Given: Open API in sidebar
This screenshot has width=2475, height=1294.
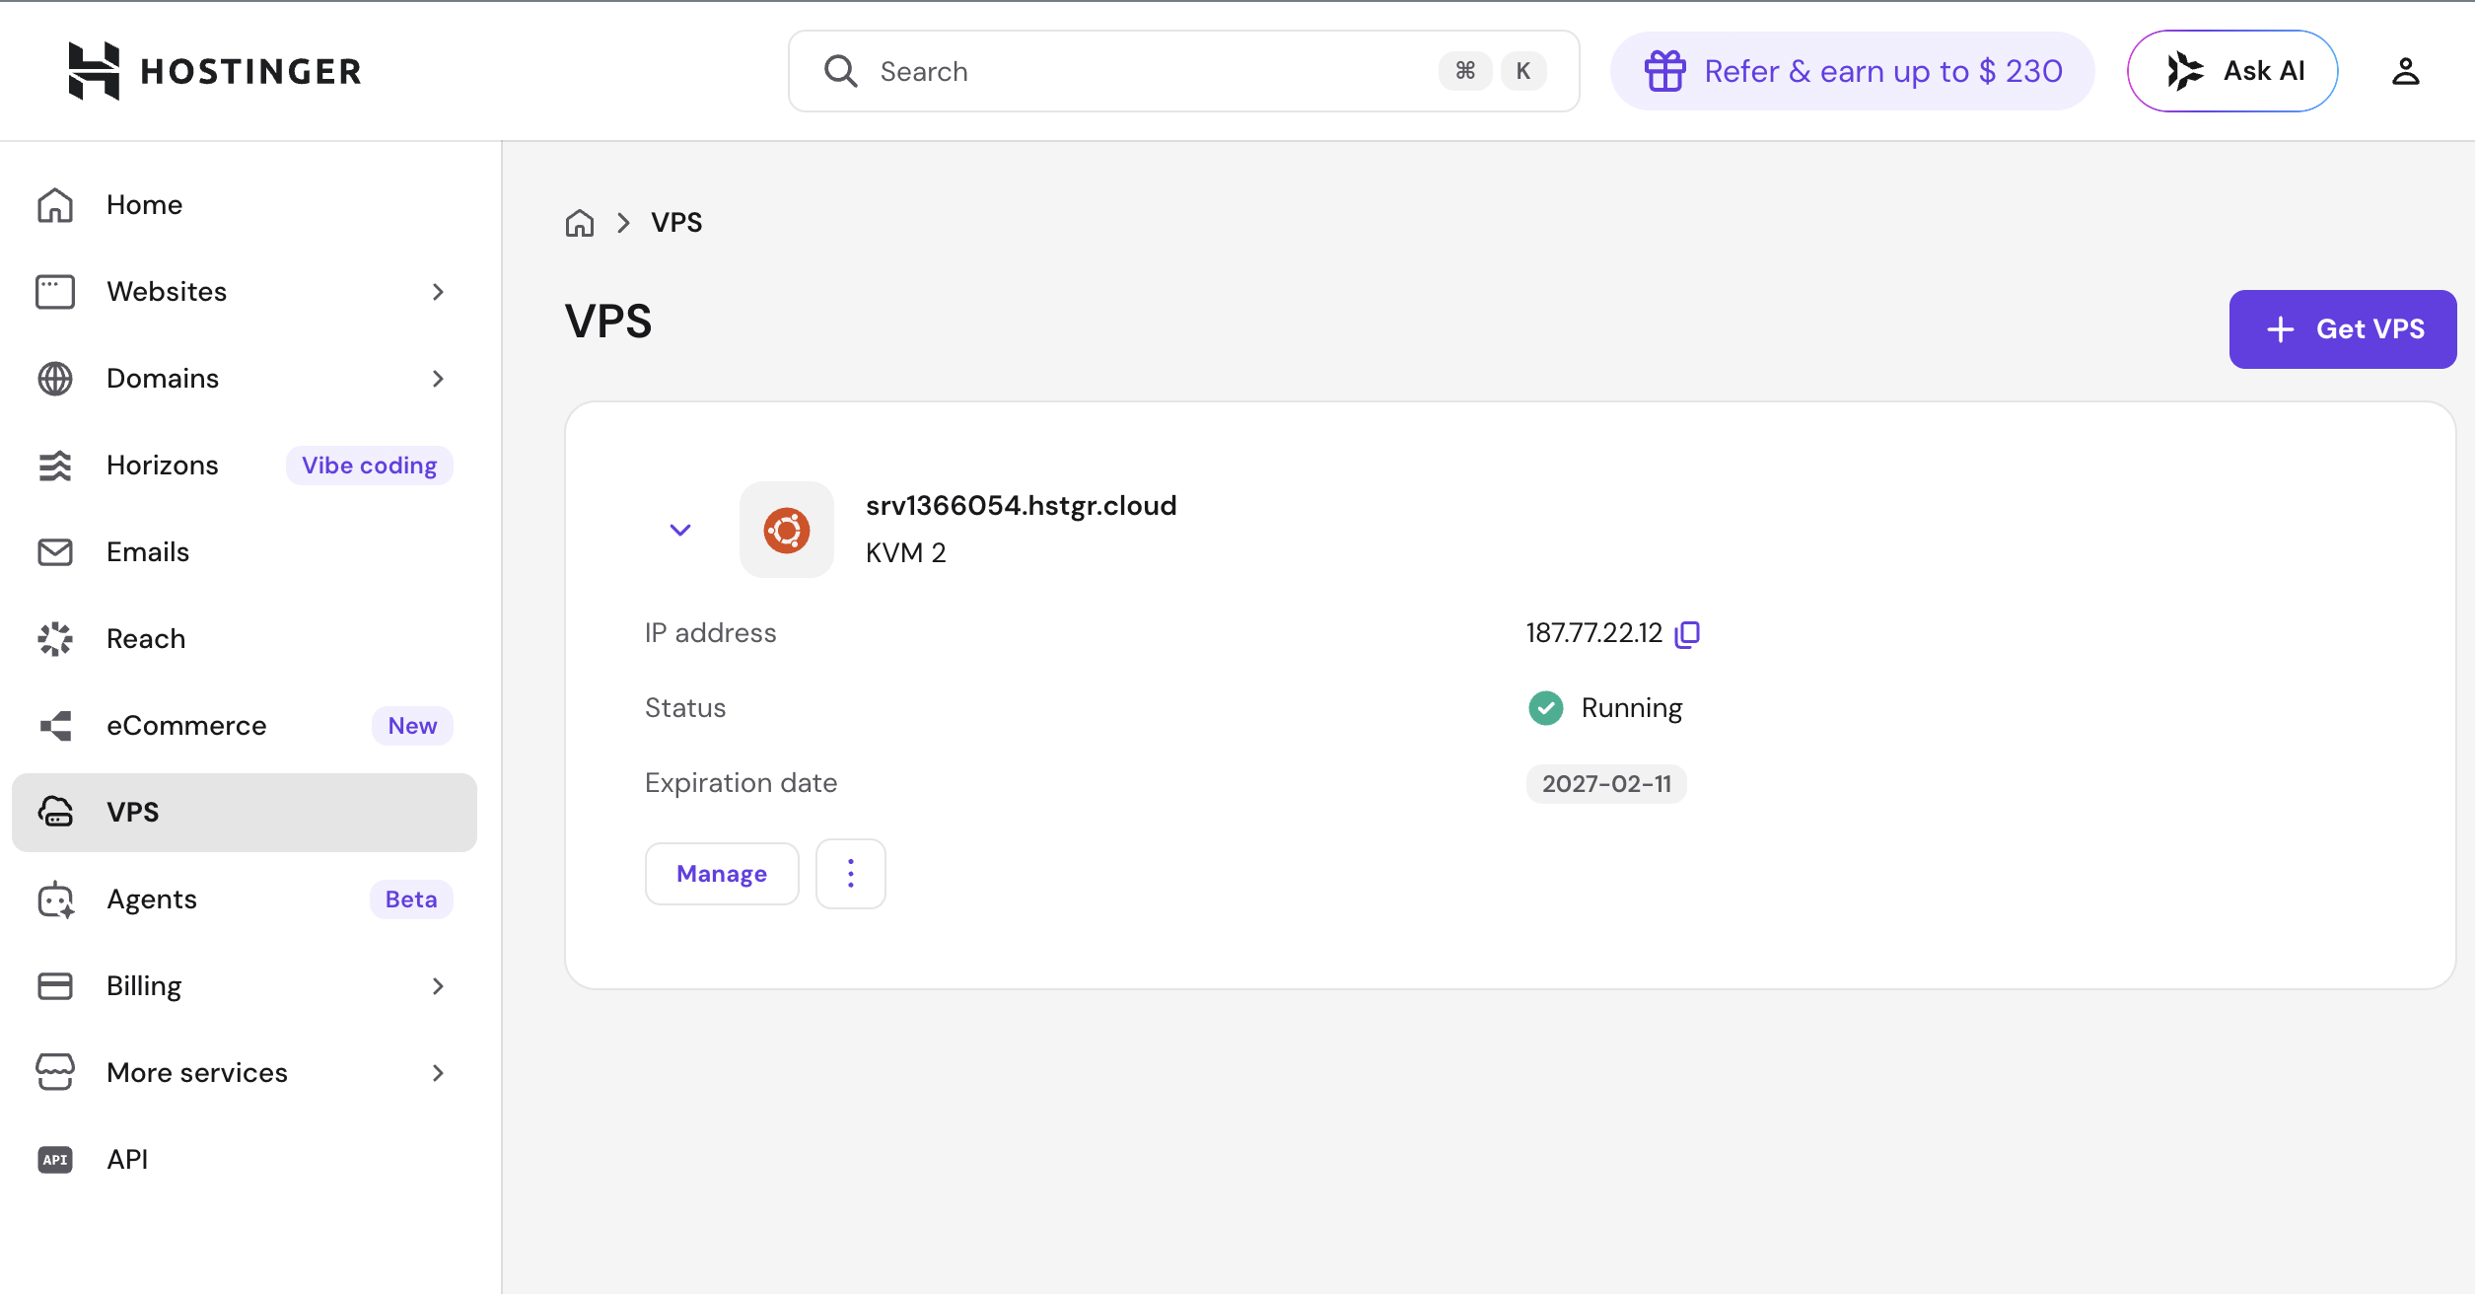Looking at the screenshot, I should pos(245,1160).
